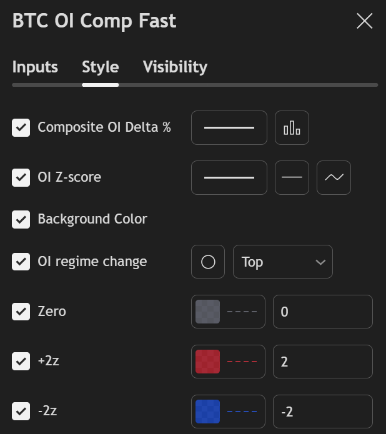Open the OI regime change circle shape selector

pos(208,262)
